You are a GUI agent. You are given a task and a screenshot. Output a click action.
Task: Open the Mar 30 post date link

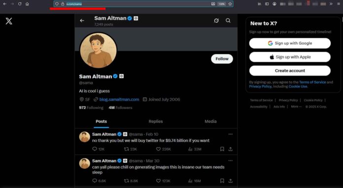152,161
